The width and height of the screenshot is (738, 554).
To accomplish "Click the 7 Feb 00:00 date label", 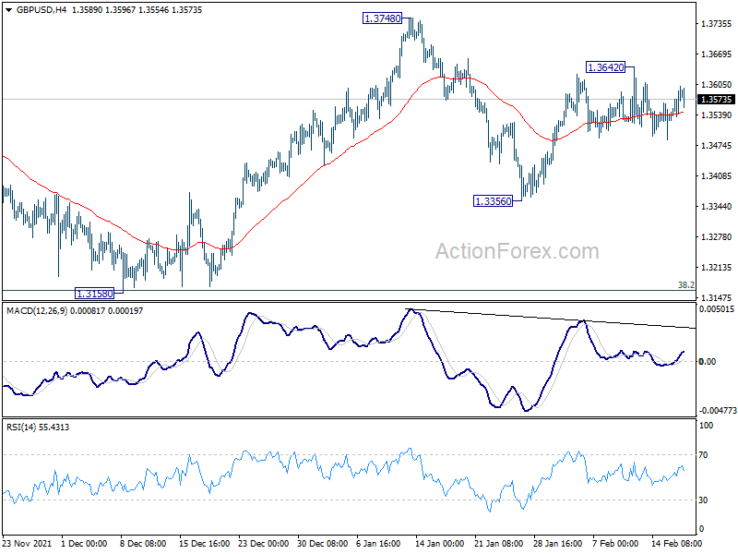I will point(615,543).
